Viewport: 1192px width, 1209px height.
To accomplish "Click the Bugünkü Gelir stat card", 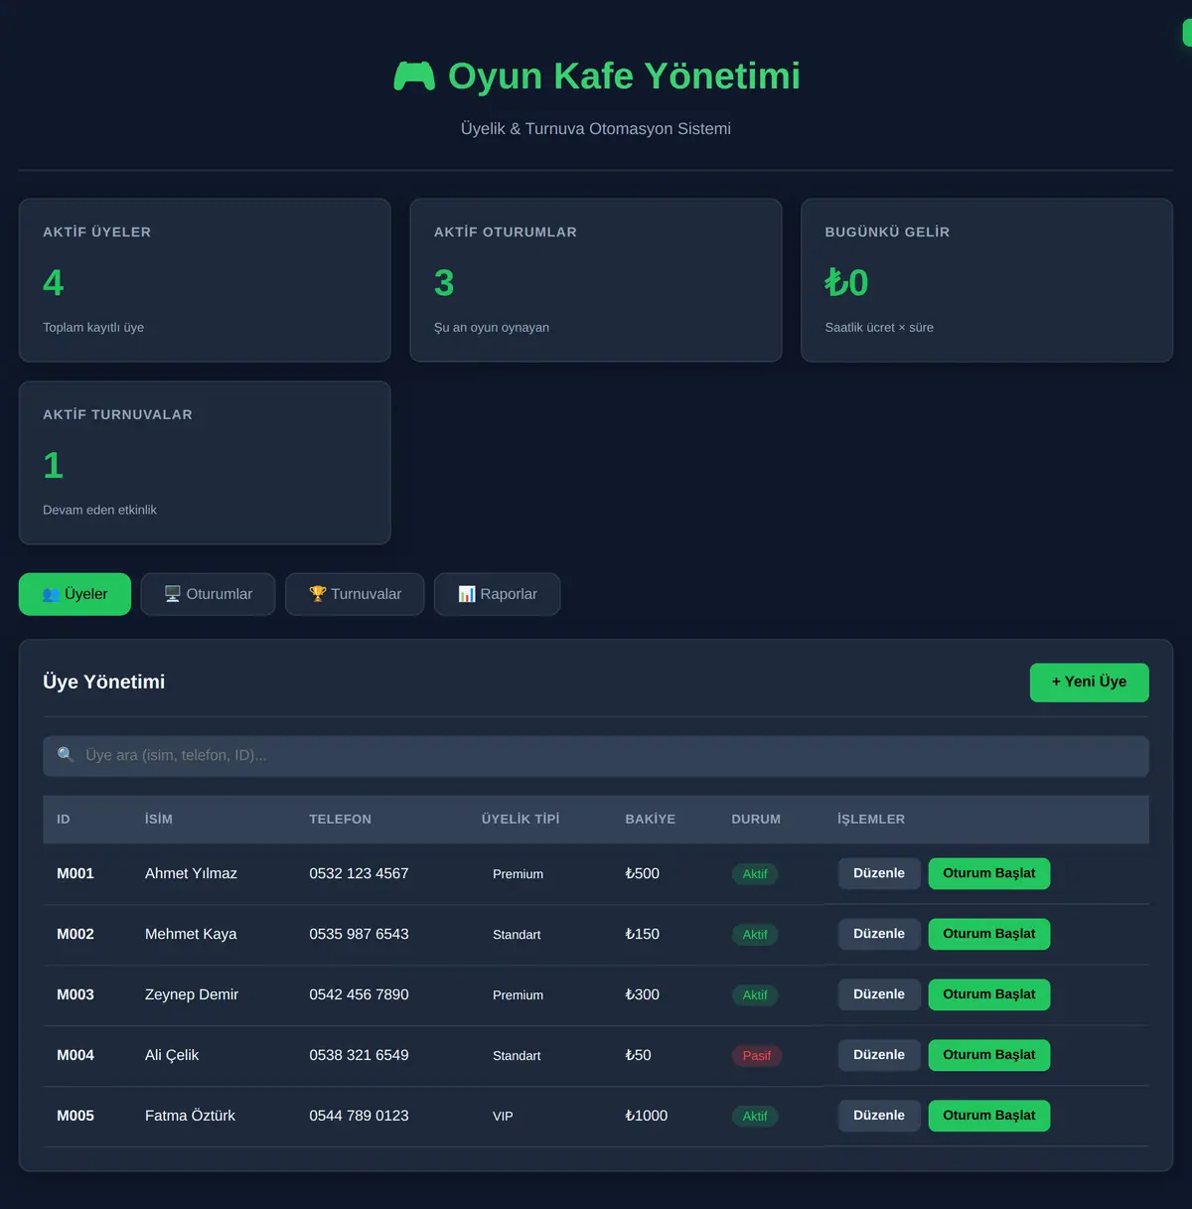I will (x=986, y=280).
